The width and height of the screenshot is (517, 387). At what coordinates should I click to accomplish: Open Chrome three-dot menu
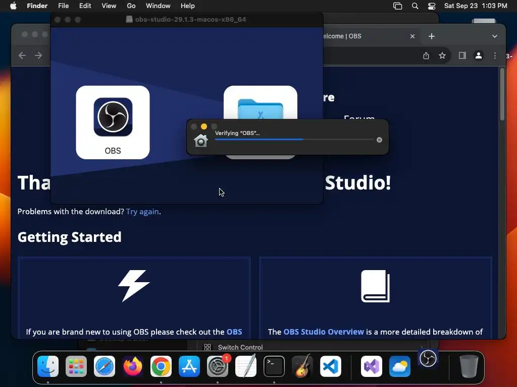[x=495, y=55]
